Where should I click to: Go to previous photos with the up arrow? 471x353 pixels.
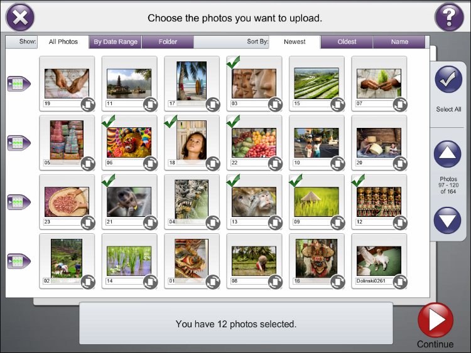point(448,154)
